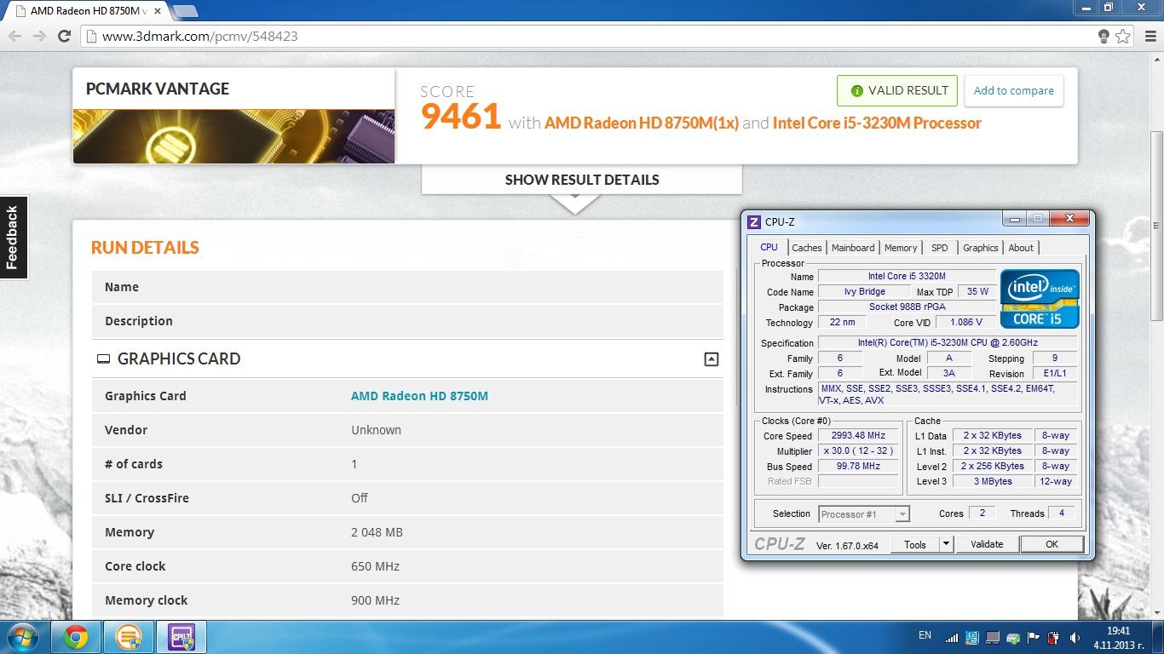This screenshot has width=1164, height=654.
Task: Click the Ivy Bridge code name value
Action: [865, 291]
